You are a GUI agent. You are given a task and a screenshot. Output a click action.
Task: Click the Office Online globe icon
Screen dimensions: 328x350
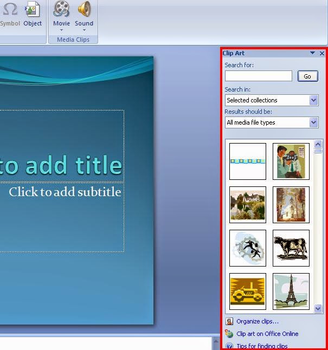229,334
